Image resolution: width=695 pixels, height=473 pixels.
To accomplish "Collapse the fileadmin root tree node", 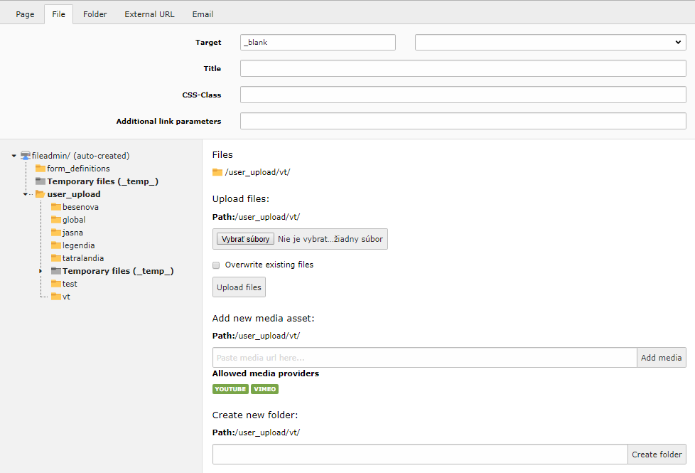I will [14, 156].
